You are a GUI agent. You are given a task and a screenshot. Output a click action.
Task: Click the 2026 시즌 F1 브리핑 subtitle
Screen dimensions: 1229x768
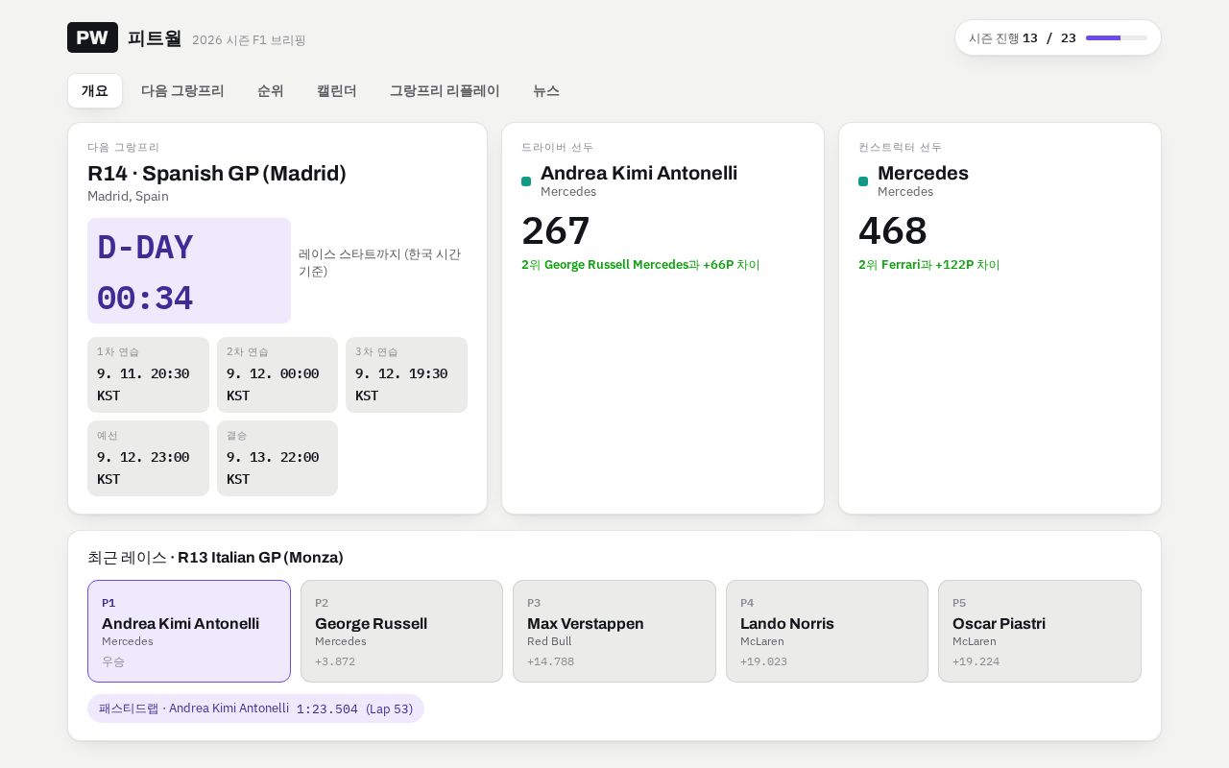pyautogui.click(x=249, y=40)
